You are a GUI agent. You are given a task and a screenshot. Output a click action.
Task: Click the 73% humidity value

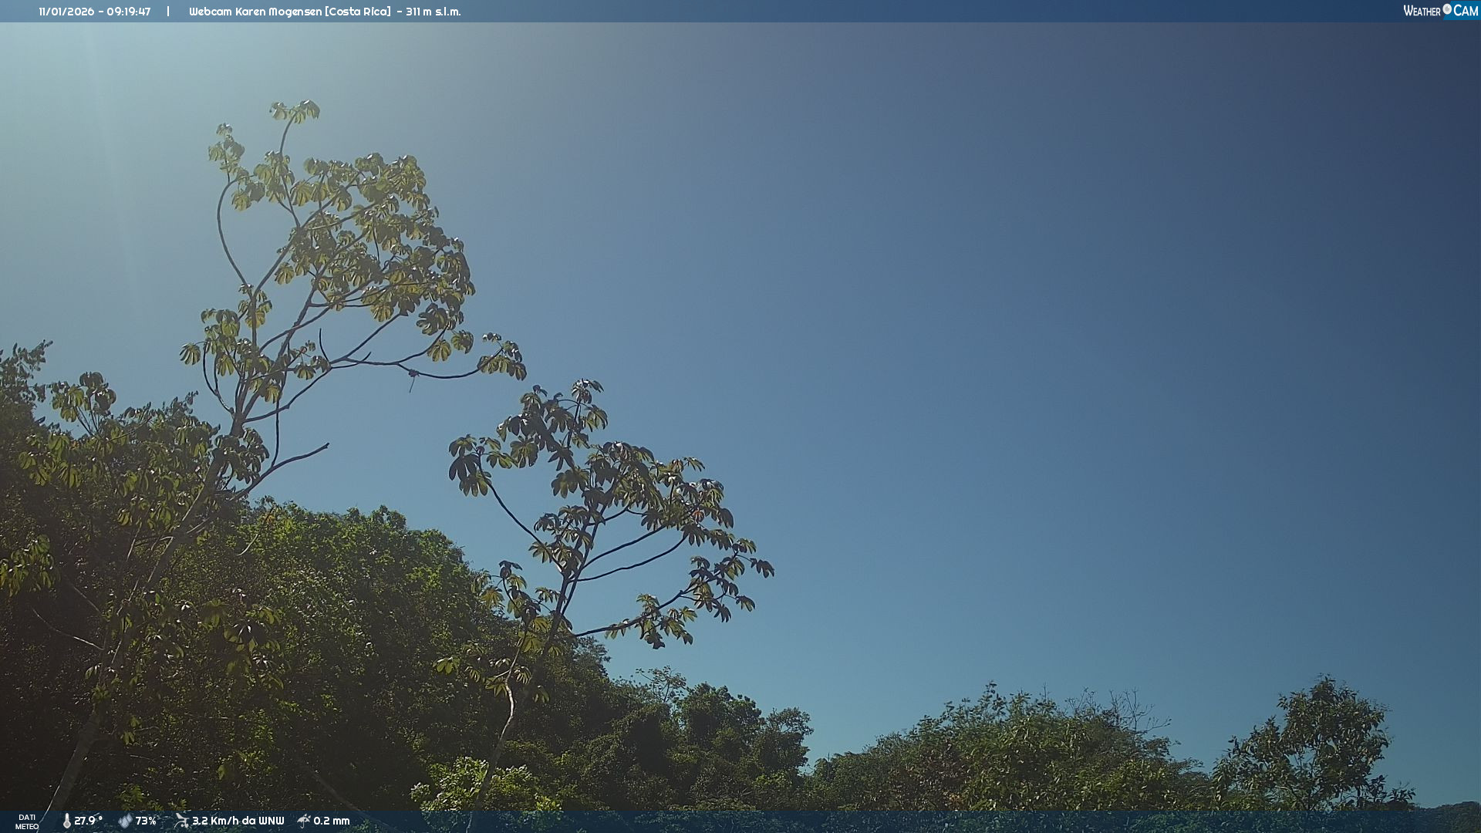[146, 821]
